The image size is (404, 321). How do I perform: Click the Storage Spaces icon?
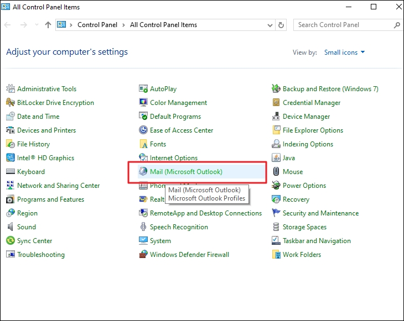click(x=276, y=227)
